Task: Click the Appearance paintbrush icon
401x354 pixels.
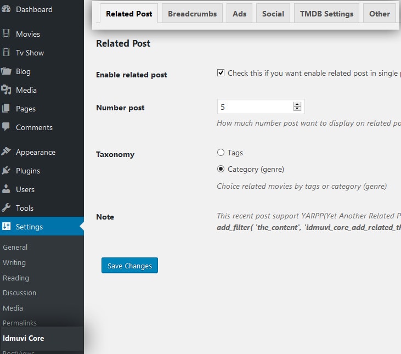Action: click(6, 152)
